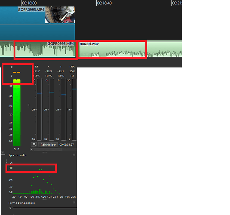This screenshot has height=215, width=230.
Task: Click the Spectre audio panel title
Action: pyautogui.click(x=17, y=155)
